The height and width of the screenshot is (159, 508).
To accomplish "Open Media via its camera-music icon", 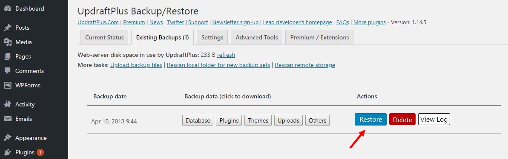I will point(7,42).
